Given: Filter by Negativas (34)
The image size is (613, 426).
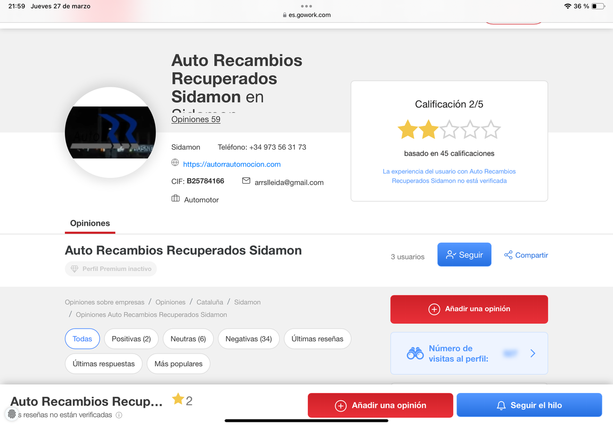Looking at the screenshot, I should pyautogui.click(x=249, y=339).
